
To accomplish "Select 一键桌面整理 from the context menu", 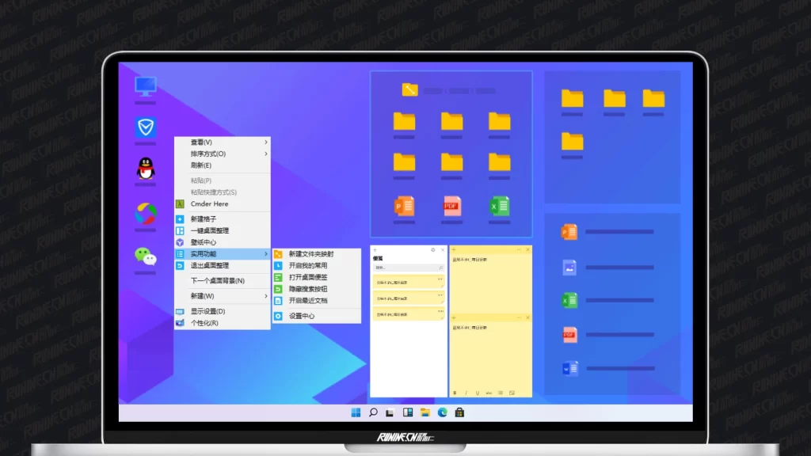I will [210, 231].
